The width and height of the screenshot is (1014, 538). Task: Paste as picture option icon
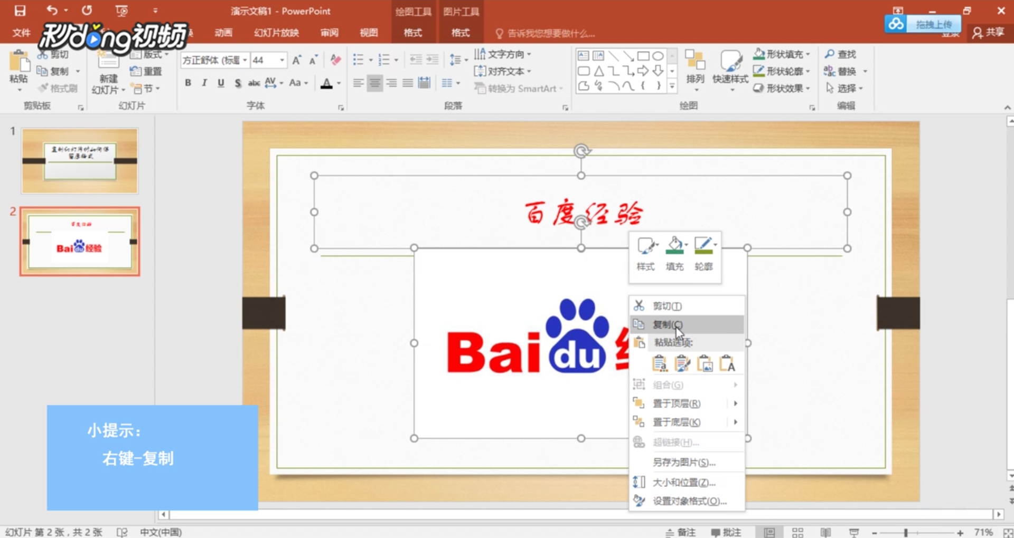pyautogui.click(x=705, y=363)
